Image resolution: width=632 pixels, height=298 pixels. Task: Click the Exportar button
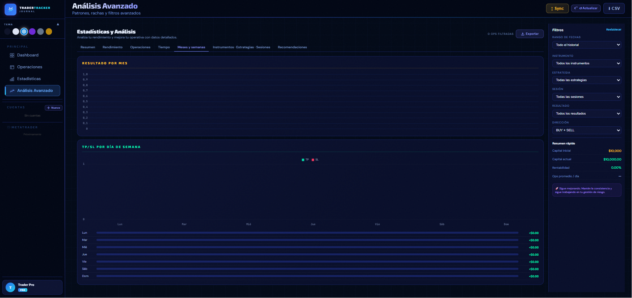pyautogui.click(x=530, y=34)
